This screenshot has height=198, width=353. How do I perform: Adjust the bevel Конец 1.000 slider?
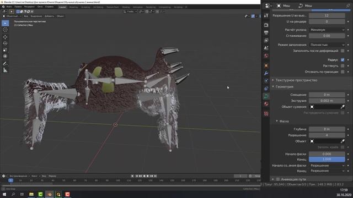(327, 159)
